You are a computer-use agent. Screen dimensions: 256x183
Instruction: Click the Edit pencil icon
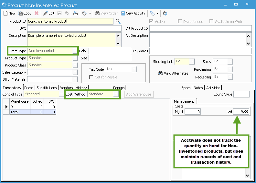(45, 13)
